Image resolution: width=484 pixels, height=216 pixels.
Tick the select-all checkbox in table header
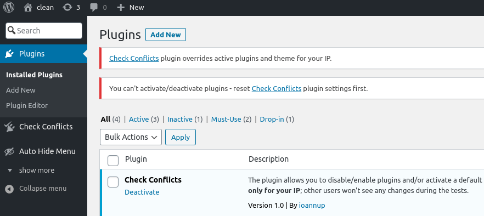(113, 161)
